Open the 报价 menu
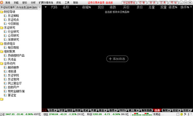Screen dimensions: 193x116 [25, 3]
